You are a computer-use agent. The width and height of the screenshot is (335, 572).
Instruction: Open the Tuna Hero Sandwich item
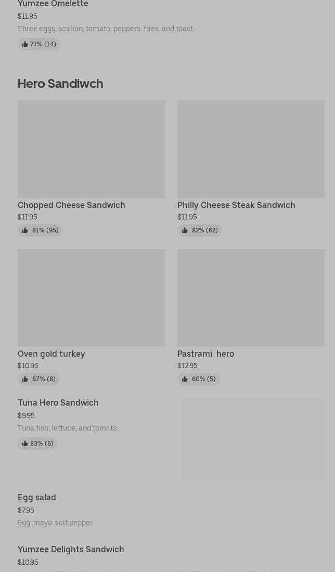[58, 402]
